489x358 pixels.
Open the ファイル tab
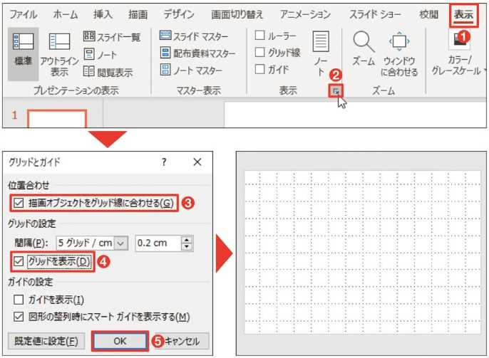point(23,14)
